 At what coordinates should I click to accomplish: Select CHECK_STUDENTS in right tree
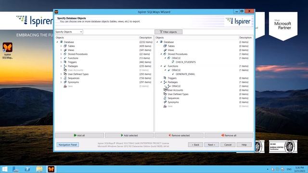[x=186, y=62]
